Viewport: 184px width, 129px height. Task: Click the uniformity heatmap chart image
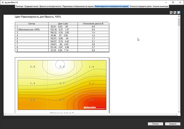pos(62,84)
